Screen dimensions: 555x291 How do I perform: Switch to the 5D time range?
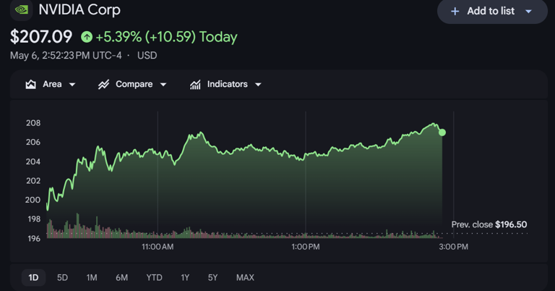(62, 277)
